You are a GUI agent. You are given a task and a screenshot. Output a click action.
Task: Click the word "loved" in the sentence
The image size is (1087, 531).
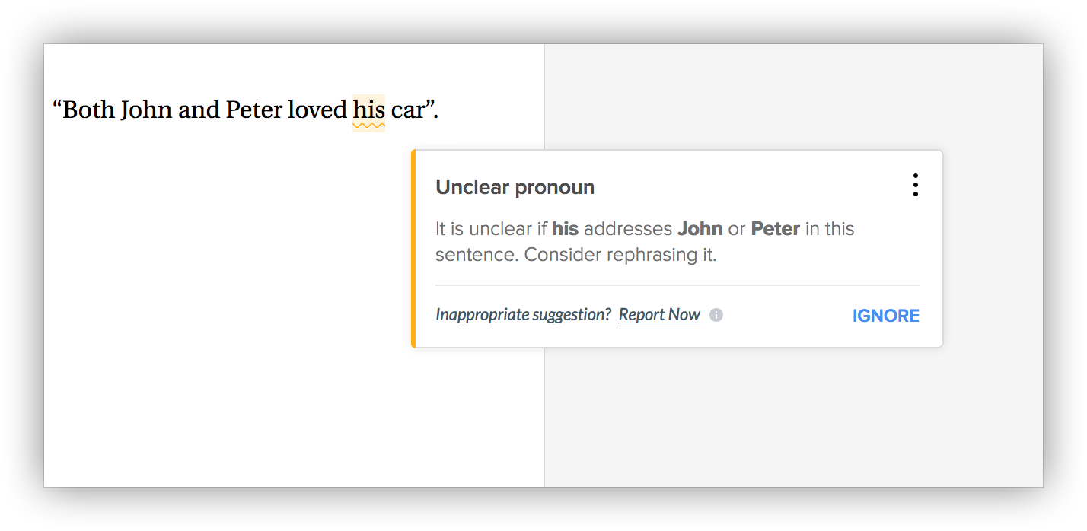[317, 110]
